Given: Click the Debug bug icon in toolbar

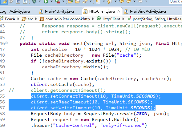Looking at the screenshot, I should point(34,2).
